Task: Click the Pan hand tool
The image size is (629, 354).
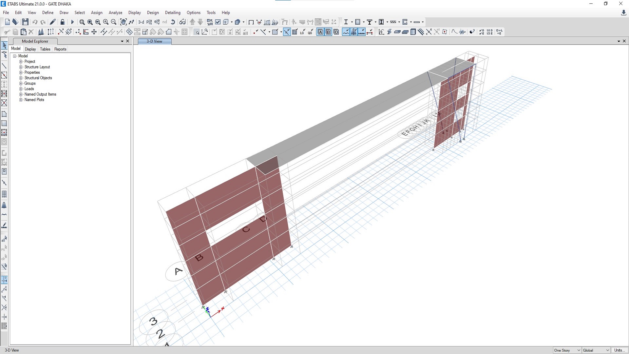Action: point(123,22)
